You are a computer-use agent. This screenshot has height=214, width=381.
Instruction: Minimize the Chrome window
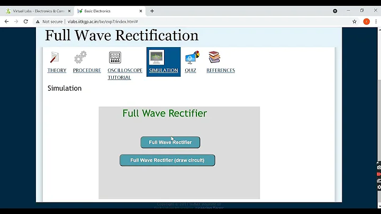click(348, 11)
